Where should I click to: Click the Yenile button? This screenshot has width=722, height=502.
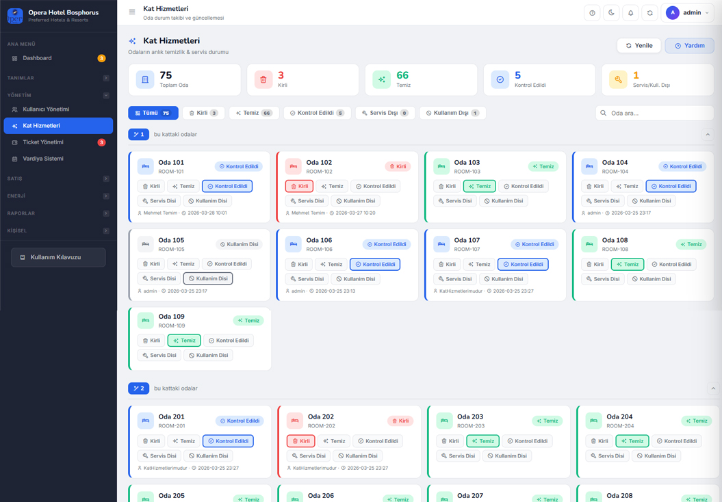[639, 46]
